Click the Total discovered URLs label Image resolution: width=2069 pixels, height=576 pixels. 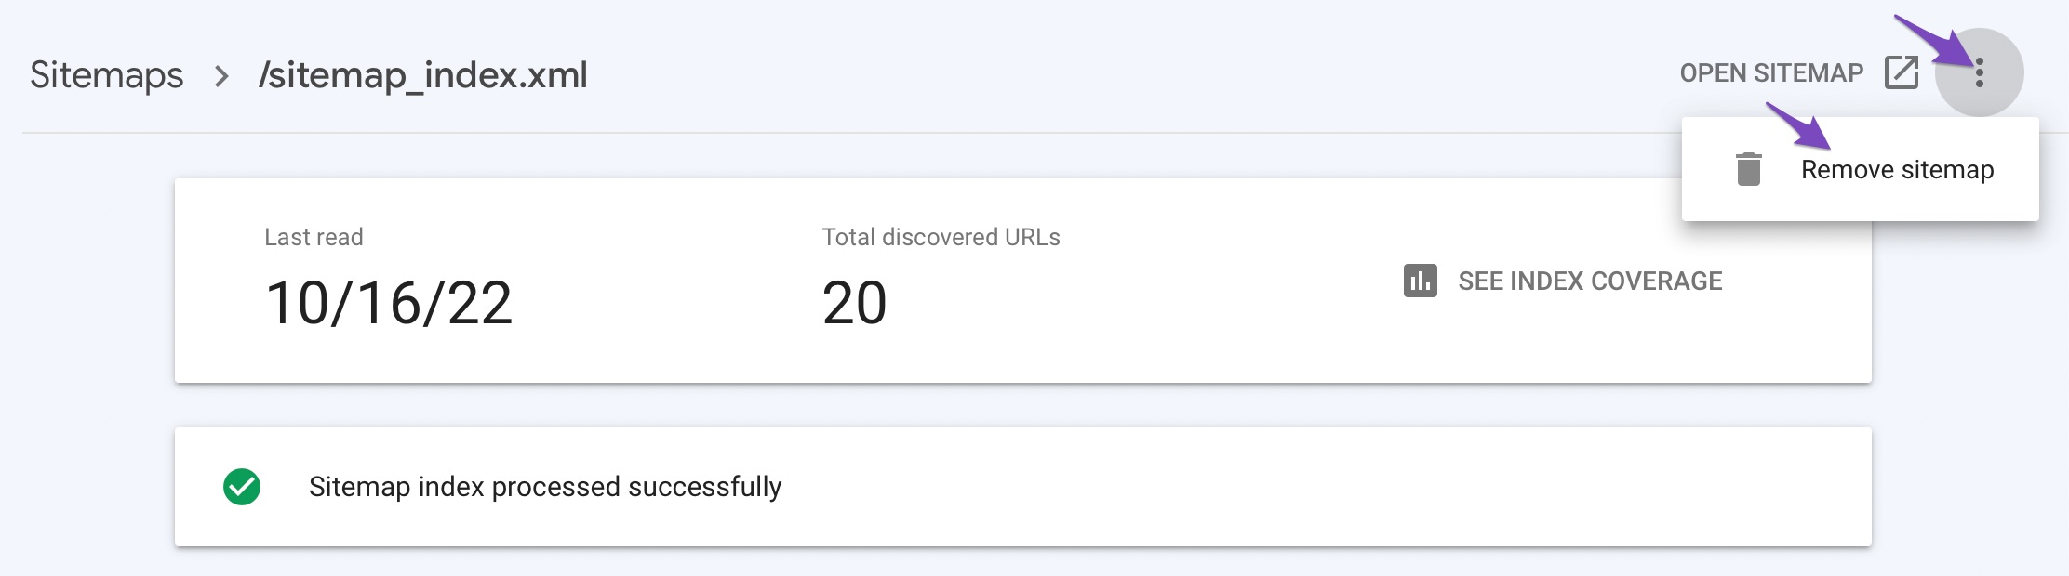(x=941, y=237)
